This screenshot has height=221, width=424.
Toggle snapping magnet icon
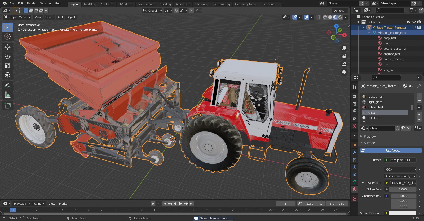(176, 11)
